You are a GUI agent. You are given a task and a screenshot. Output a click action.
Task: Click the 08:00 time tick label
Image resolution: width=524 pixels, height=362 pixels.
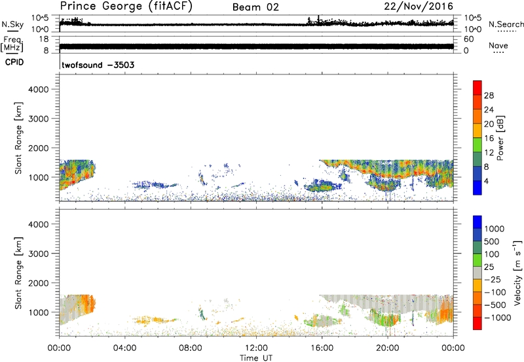tap(191, 348)
